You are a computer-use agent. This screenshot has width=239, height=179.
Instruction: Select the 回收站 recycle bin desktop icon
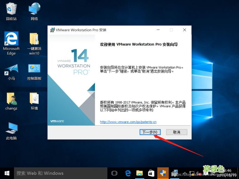click(11, 12)
